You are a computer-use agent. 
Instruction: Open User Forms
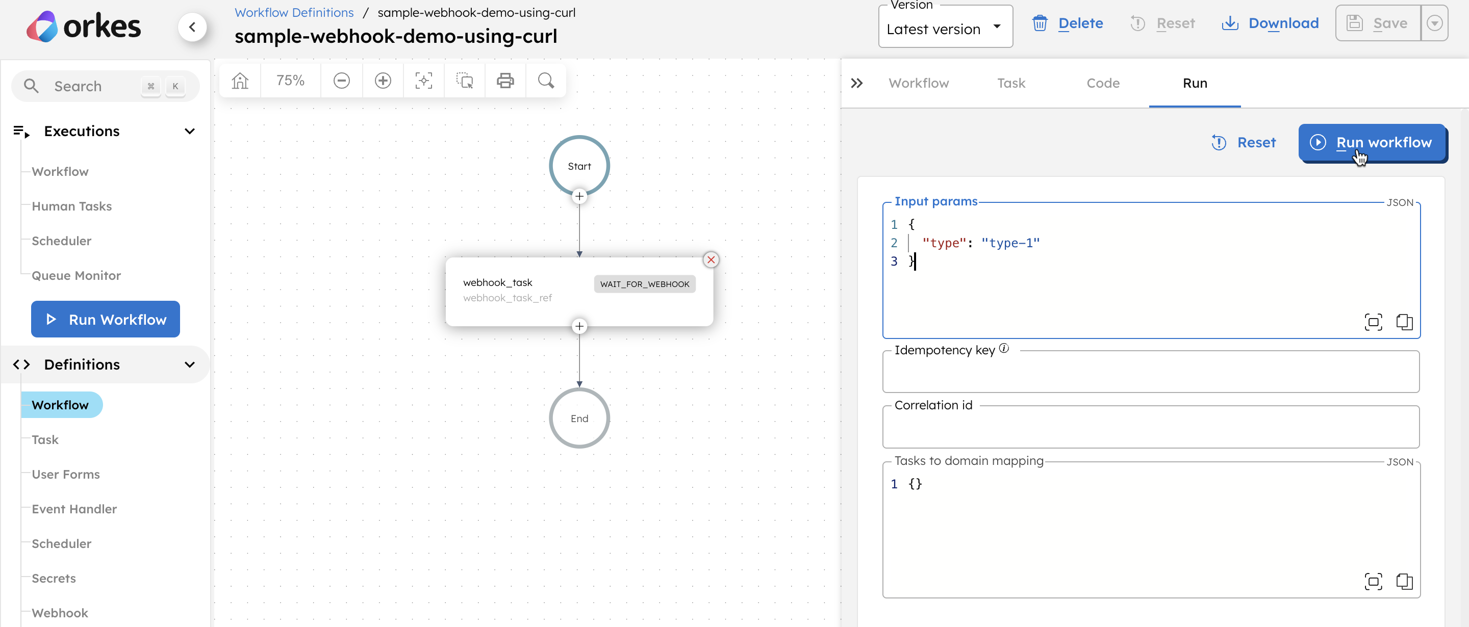66,474
